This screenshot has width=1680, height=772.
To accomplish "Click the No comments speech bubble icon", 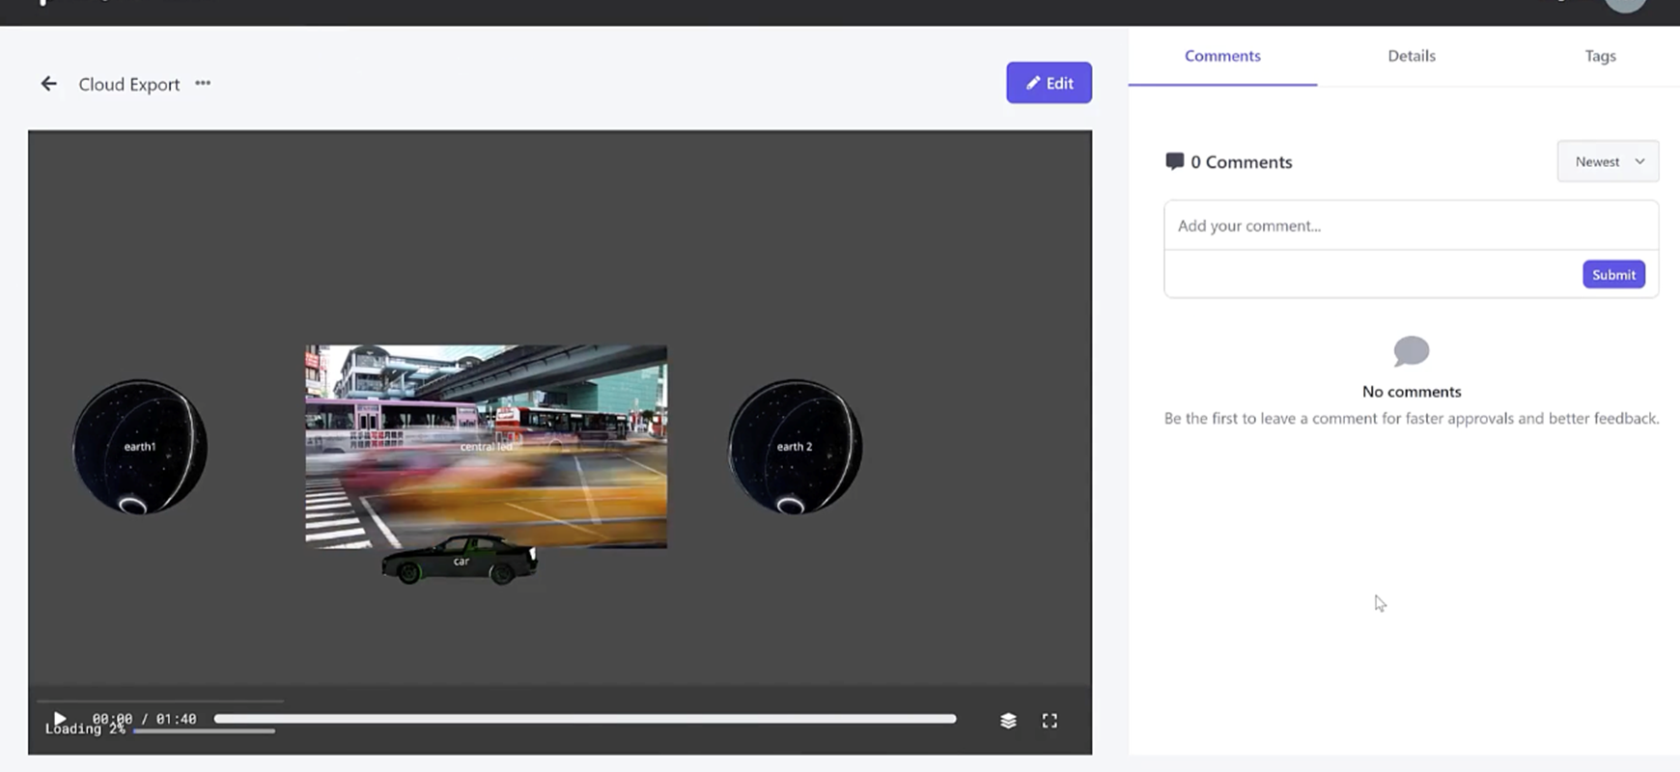I will click(1411, 351).
